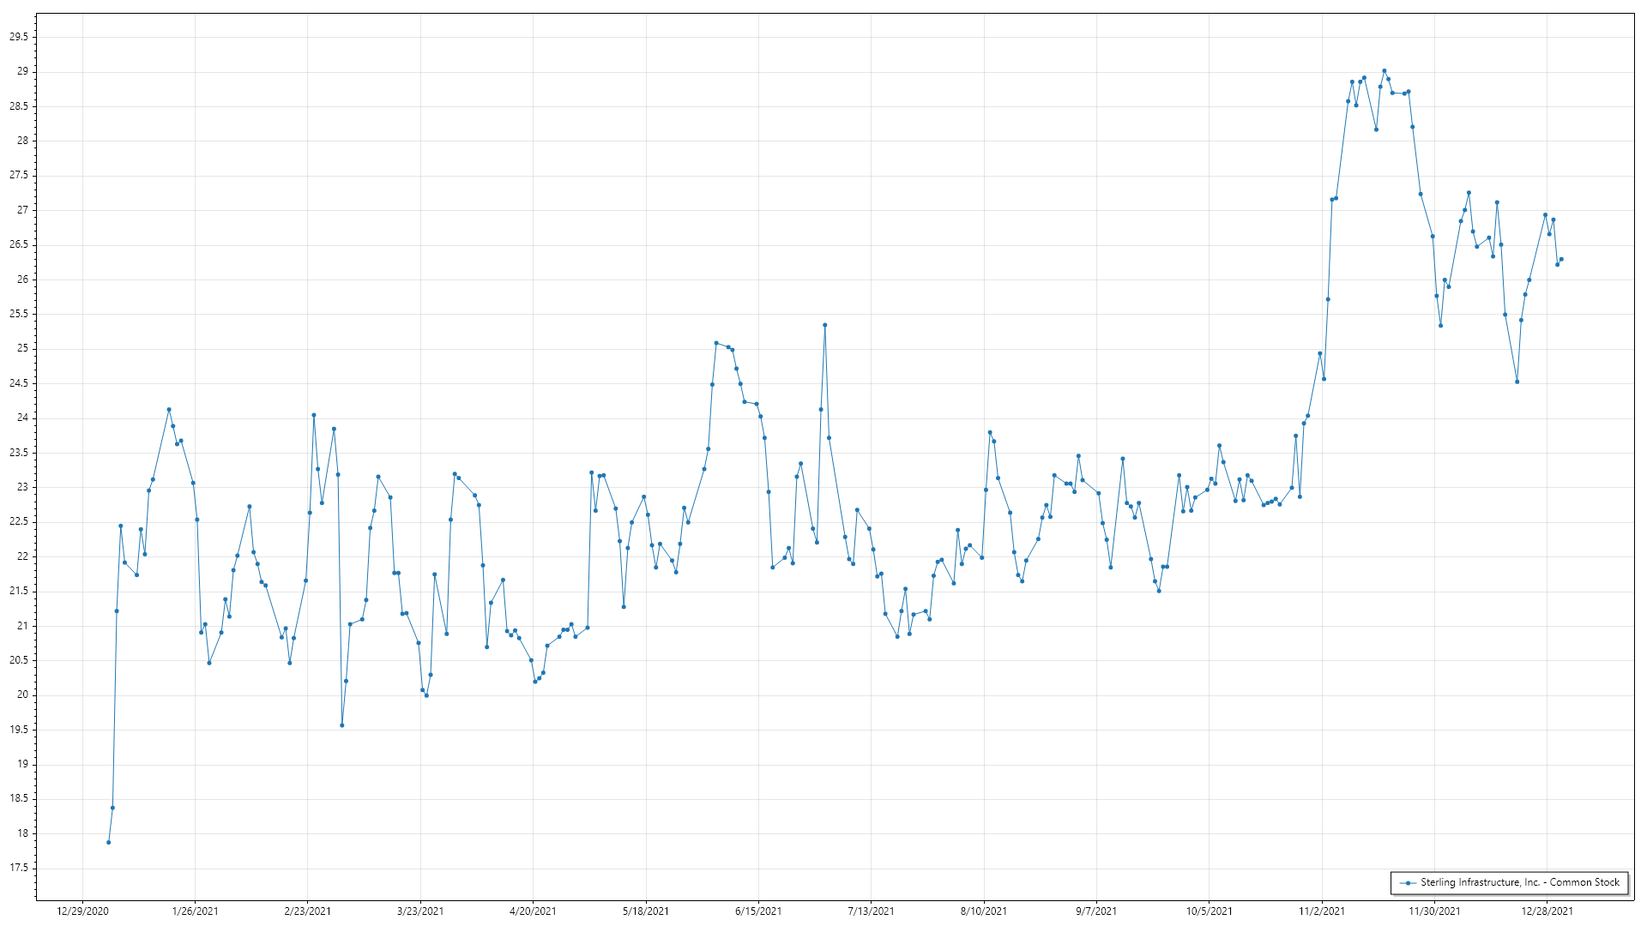Click the very first data point near 17.9
This screenshot has height=926, width=1647.
pos(108,842)
